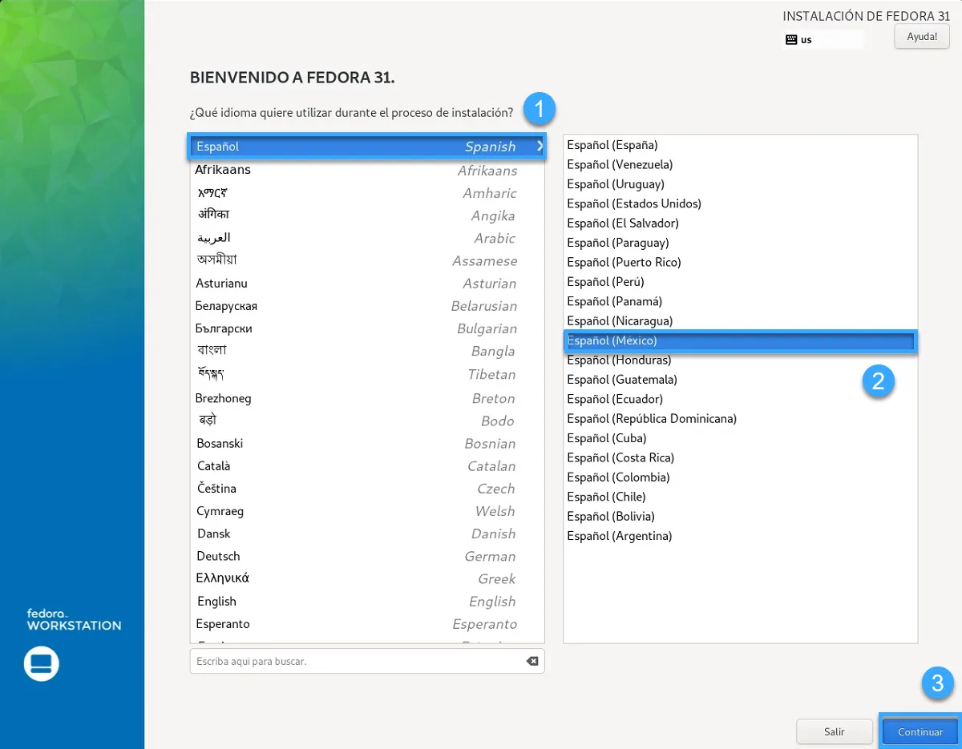Image resolution: width=962 pixels, height=749 pixels.
Task: Select Español (Estados Unidos) locale
Action: 634,203
